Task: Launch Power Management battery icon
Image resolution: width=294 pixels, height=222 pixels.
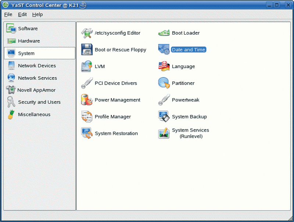Action: pyautogui.click(x=87, y=100)
